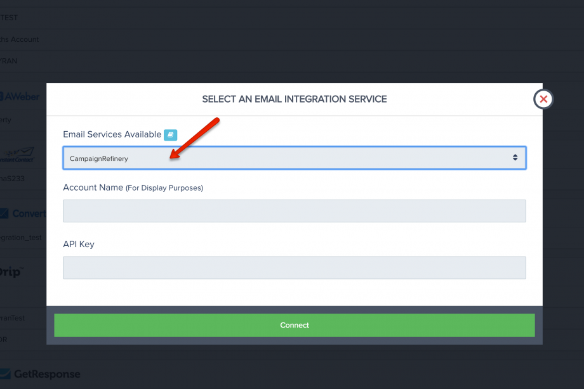
Task: Close the email integration dialog
Action: click(x=543, y=99)
